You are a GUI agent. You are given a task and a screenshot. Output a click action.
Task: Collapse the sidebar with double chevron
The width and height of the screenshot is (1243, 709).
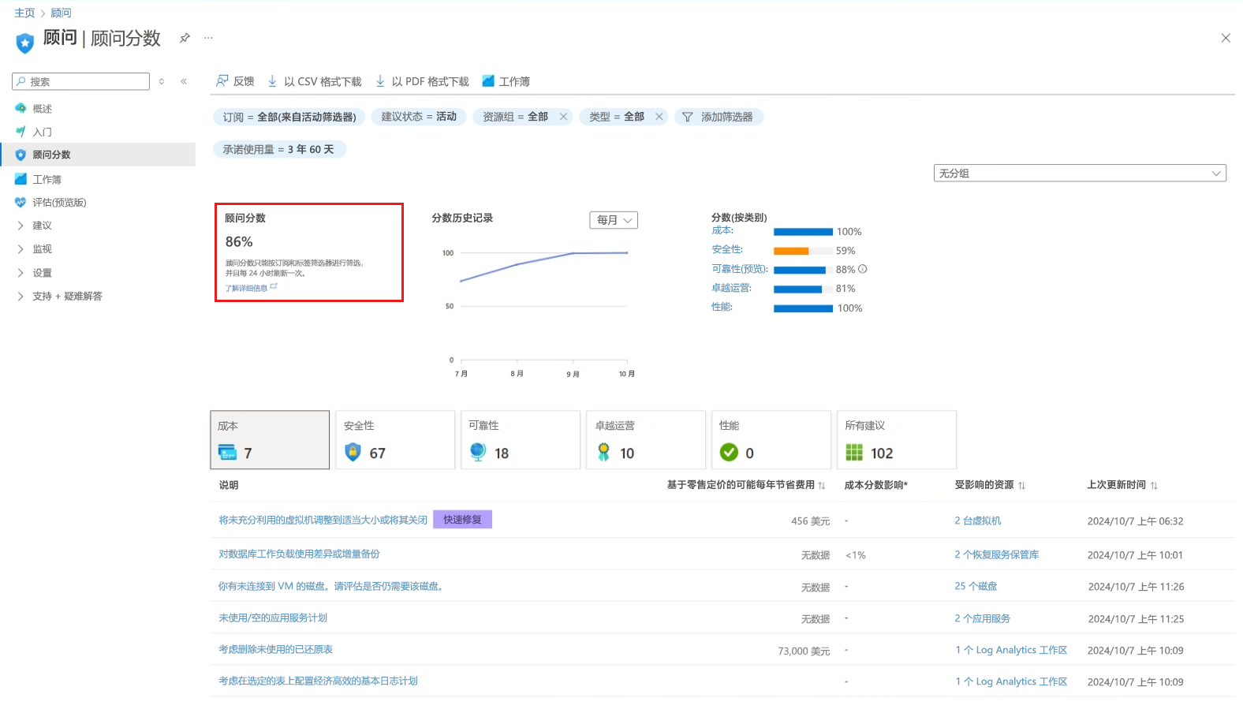click(184, 81)
